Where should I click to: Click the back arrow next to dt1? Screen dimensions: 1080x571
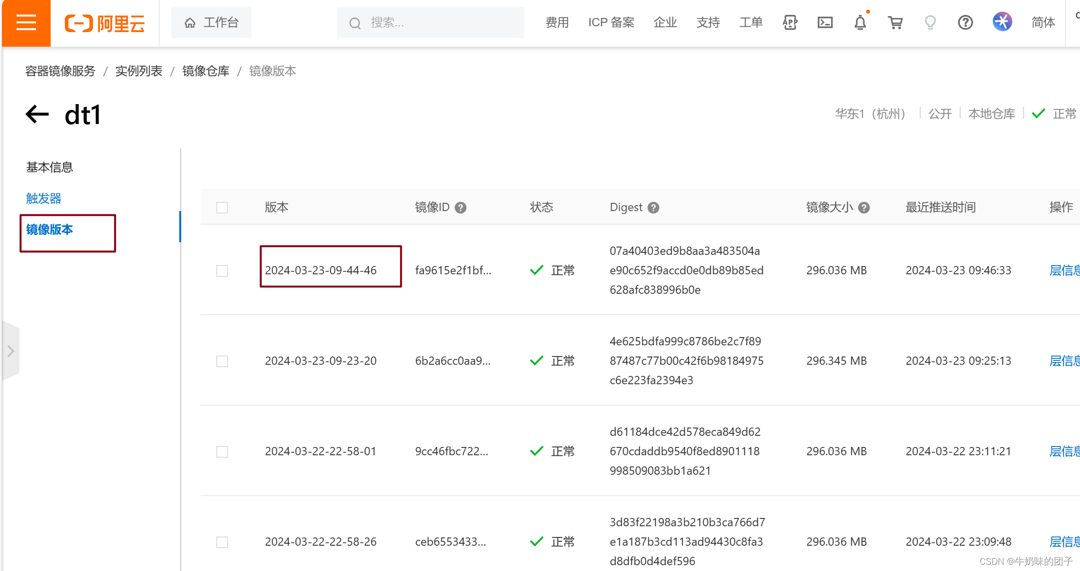(x=38, y=115)
